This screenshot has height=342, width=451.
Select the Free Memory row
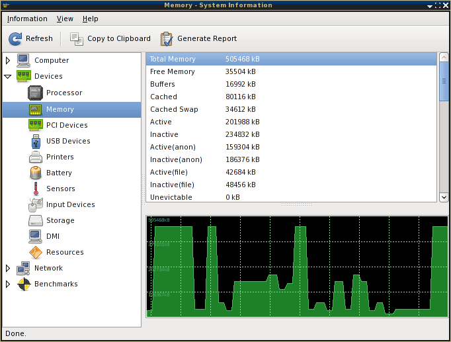[292, 71]
